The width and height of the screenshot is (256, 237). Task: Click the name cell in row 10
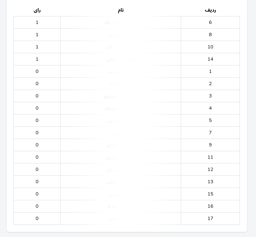121,47
